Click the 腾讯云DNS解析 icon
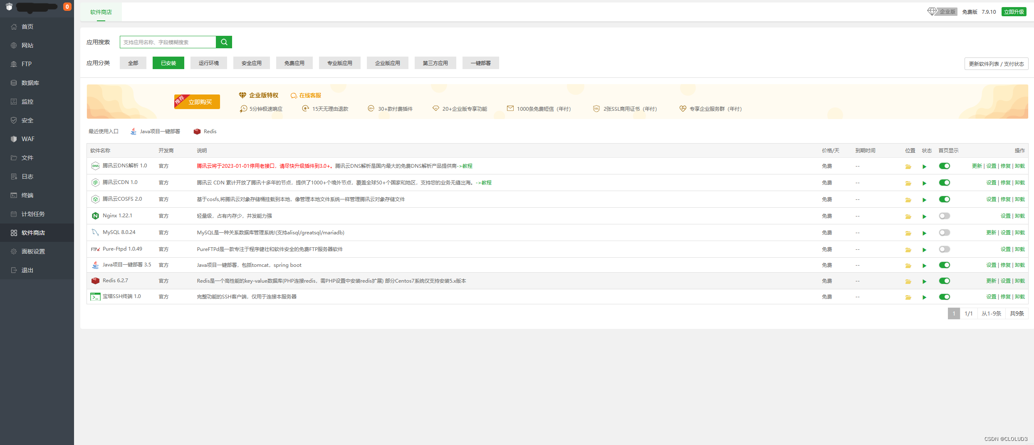The width and height of the screenshot is (1034, 445). click(95, 166)
